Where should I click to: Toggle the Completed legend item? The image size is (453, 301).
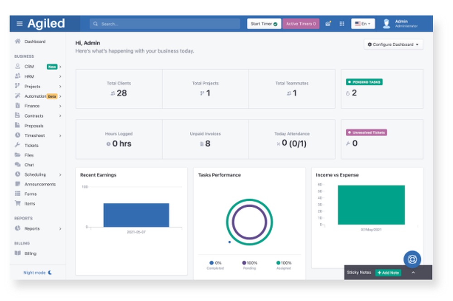pyautogui.click(x=215, y=265)
